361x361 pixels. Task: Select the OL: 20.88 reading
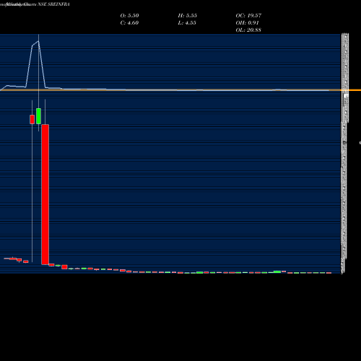coord(248,30)
